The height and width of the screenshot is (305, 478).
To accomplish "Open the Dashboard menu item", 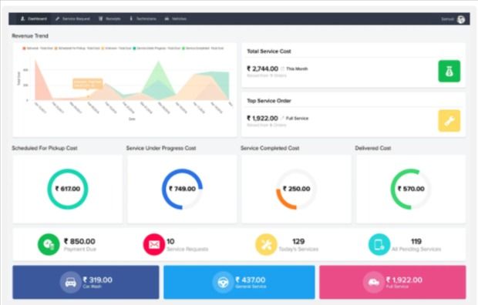I will pyautogui.click(x=34, y=19).
